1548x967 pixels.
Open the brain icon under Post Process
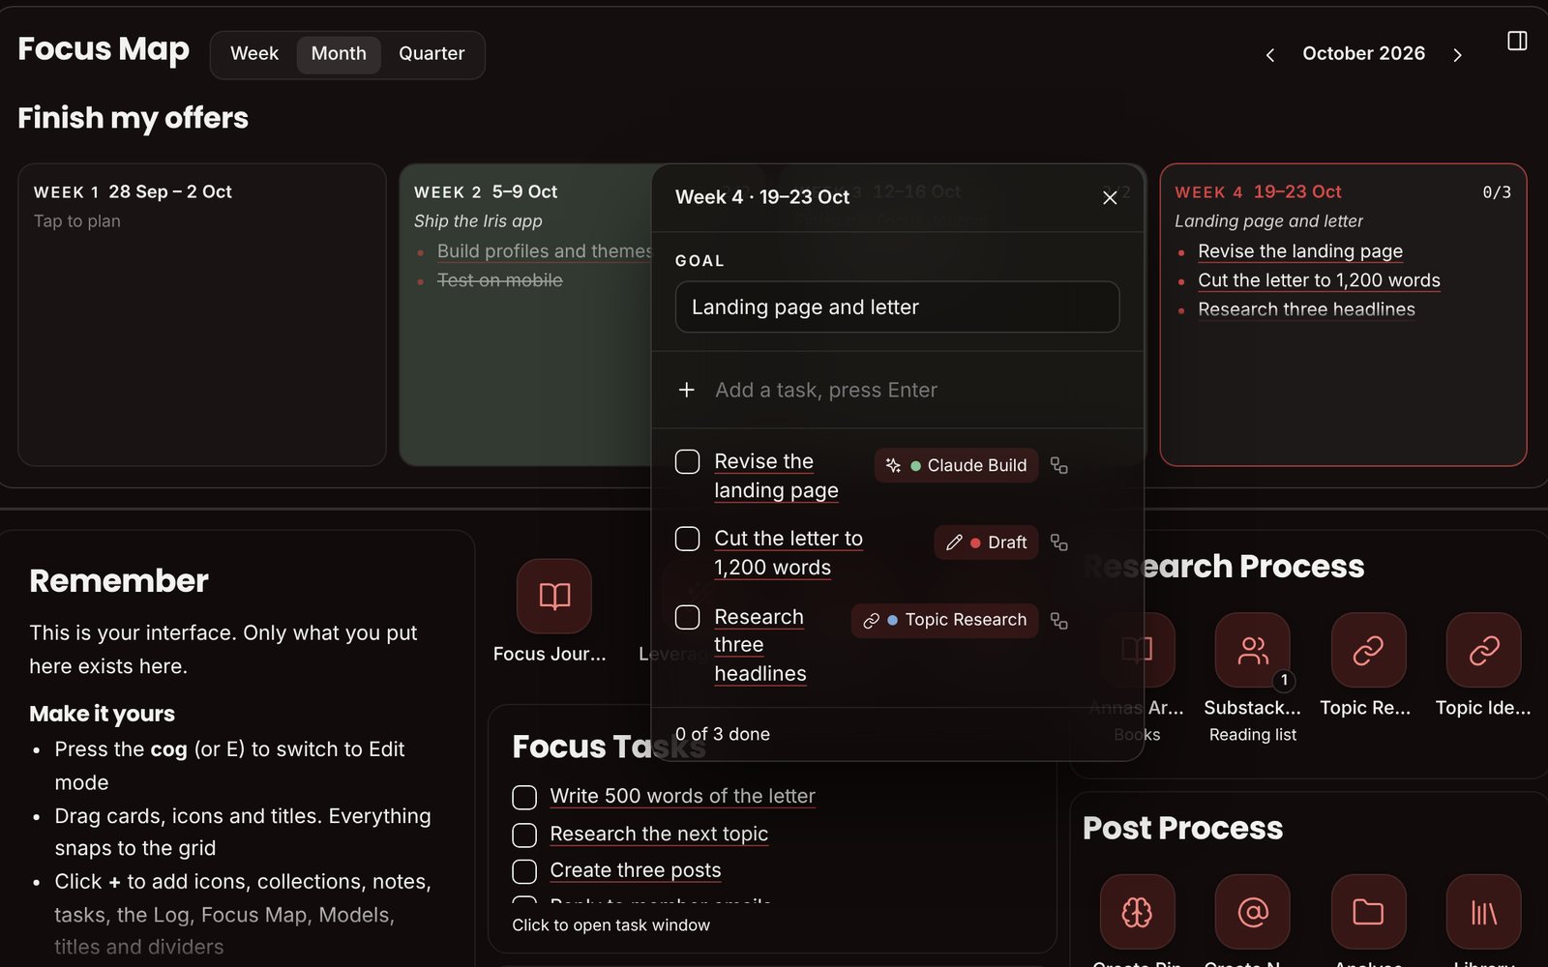1137,912
